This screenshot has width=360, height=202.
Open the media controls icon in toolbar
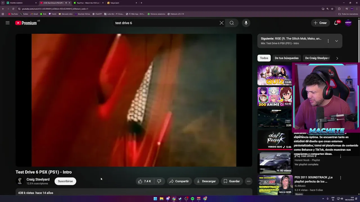[346, 9]
